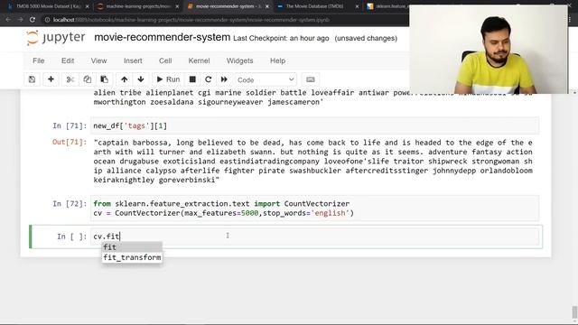Screen dimensions: 578x325
Task: Restart the kernel icon
Action: click(209, 79)
